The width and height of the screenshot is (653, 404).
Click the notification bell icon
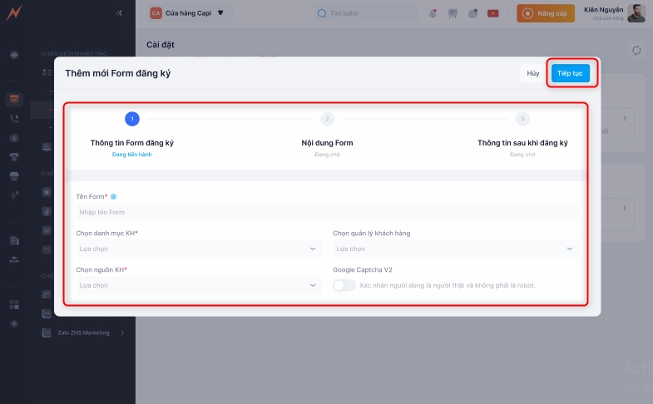pyautogui.click(x=433, y=13)
